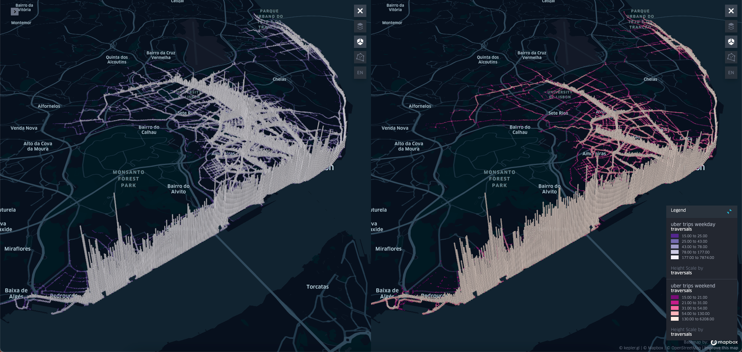Open EN language selector in left map

pyautogui.click(x=360, y=73)
